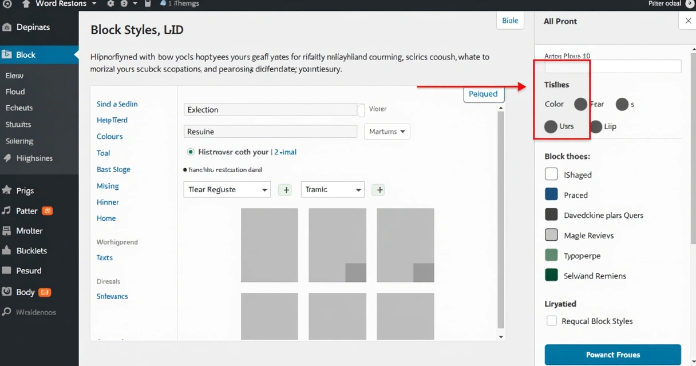Viewport: 696px width, 366px height.
Task: Click the Usrs color swatch
Action: tap(551, 126)
